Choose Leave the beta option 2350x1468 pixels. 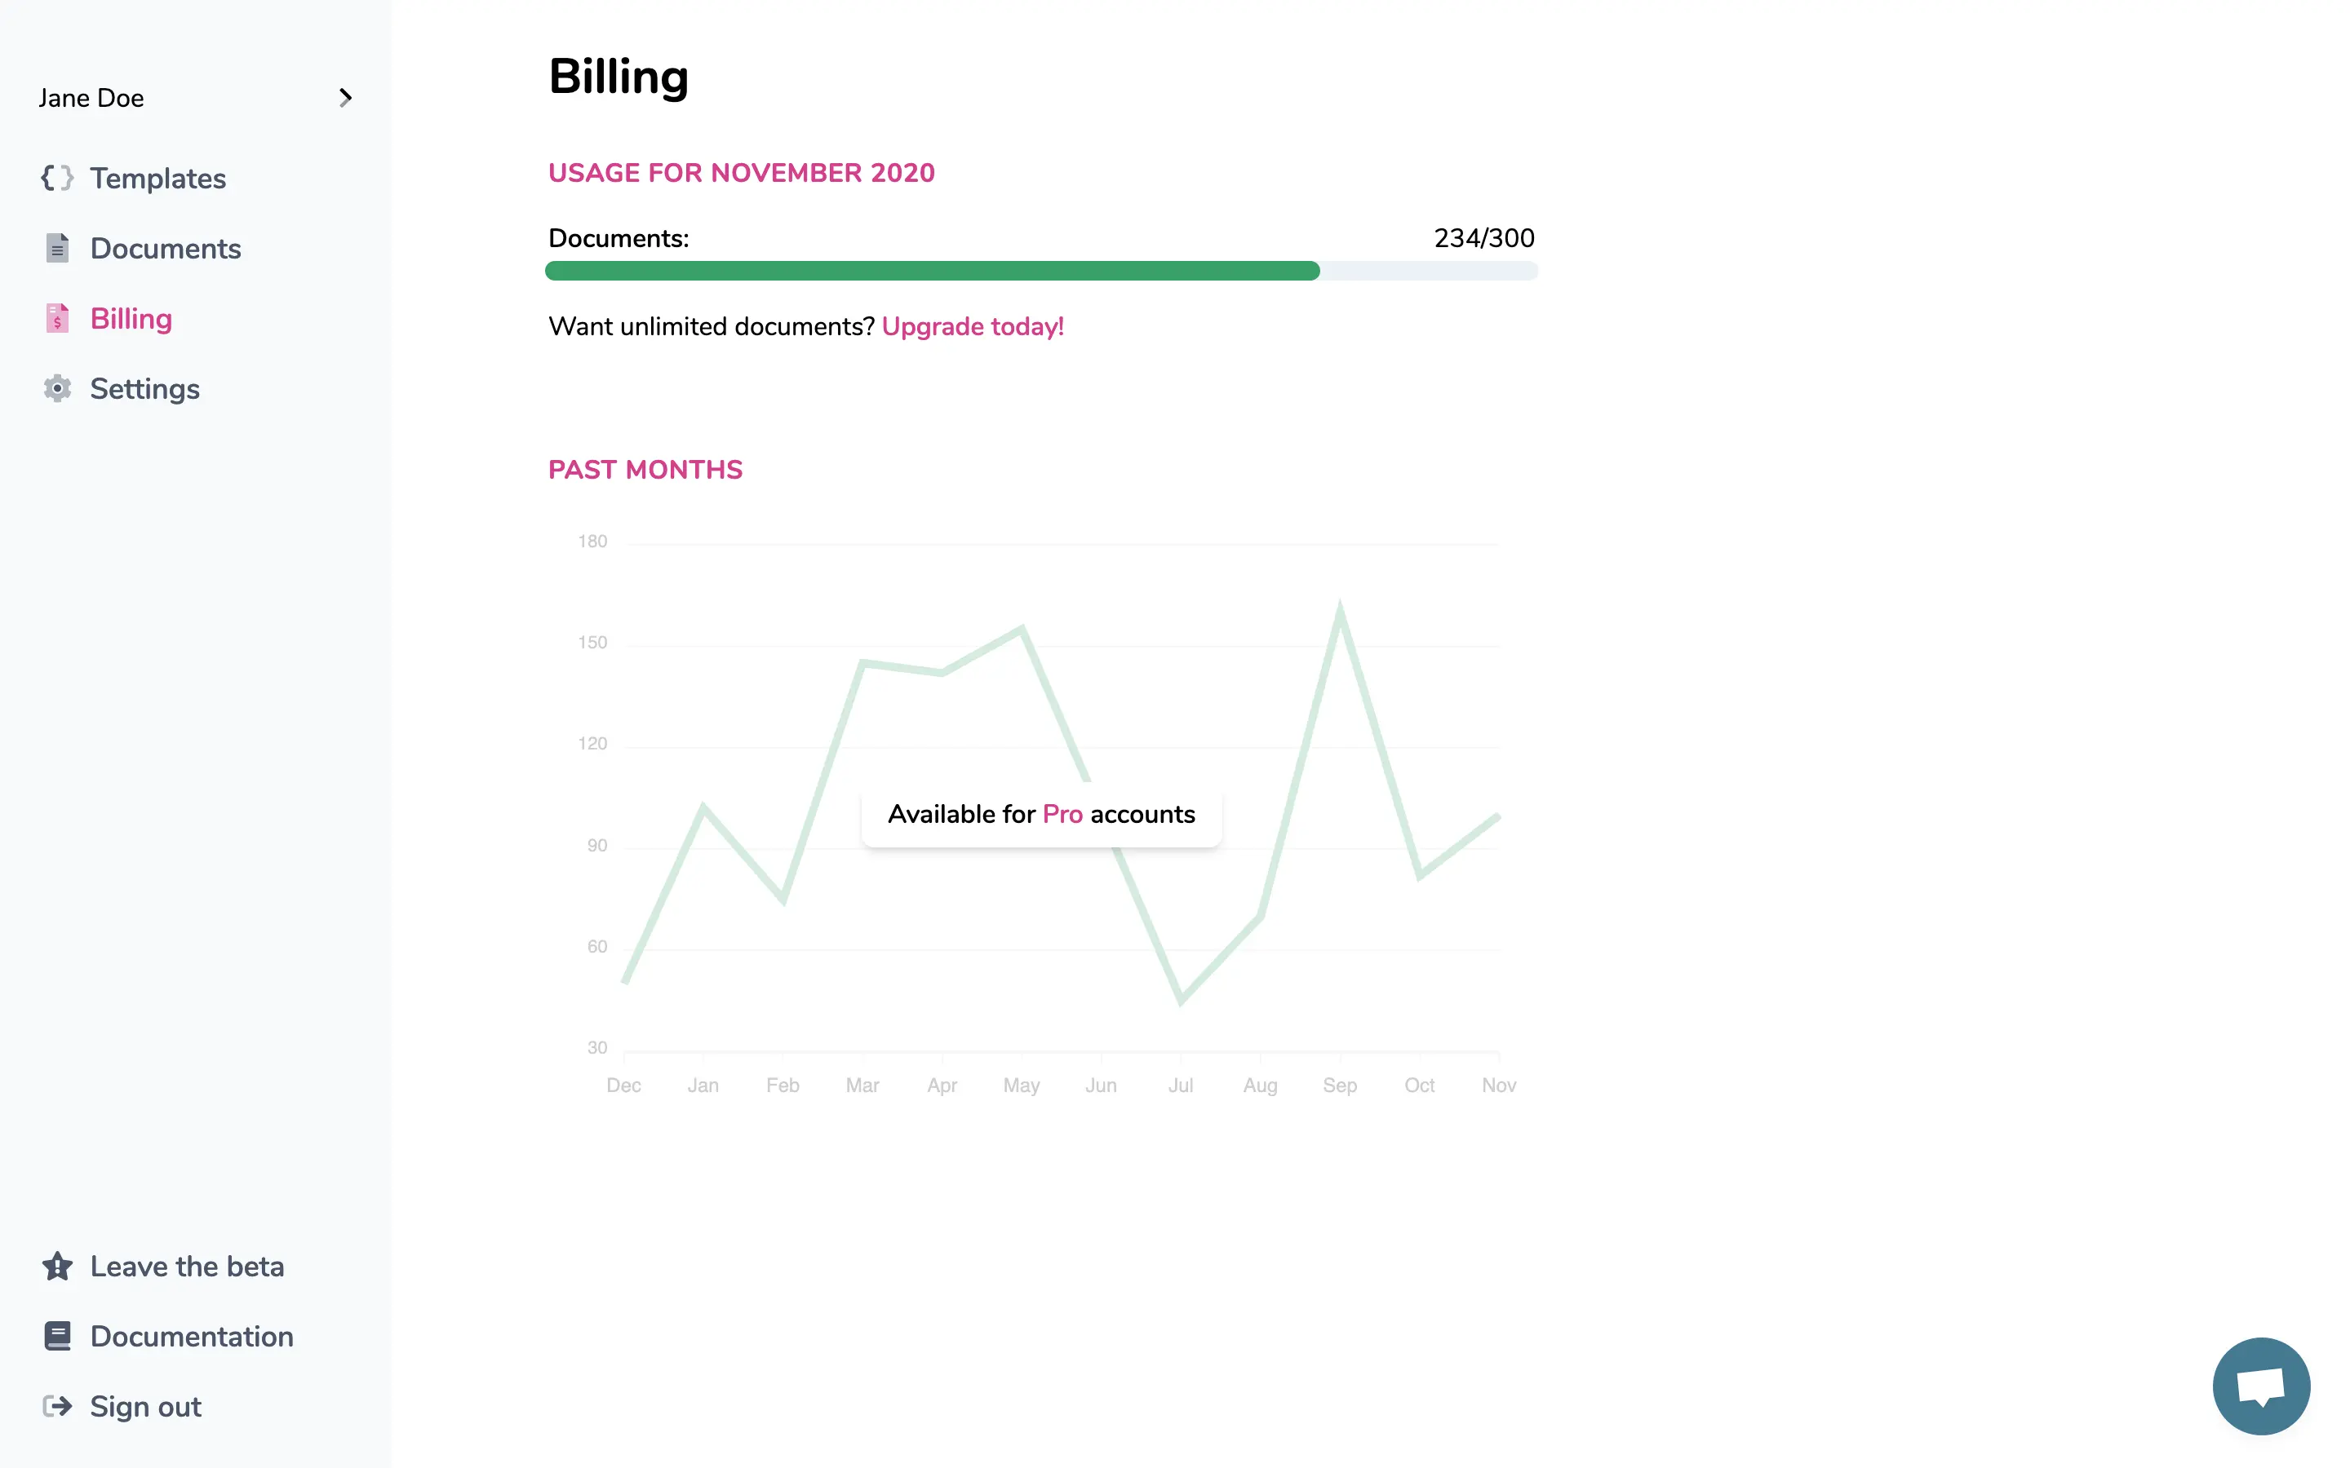186,1266
